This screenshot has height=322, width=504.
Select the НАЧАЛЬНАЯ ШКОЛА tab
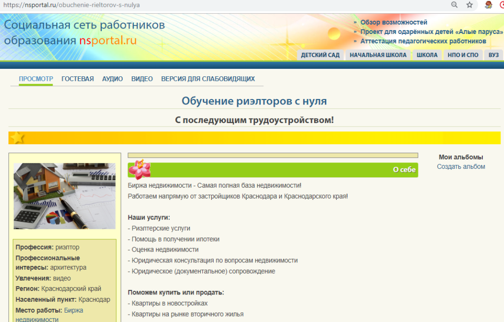378,55
